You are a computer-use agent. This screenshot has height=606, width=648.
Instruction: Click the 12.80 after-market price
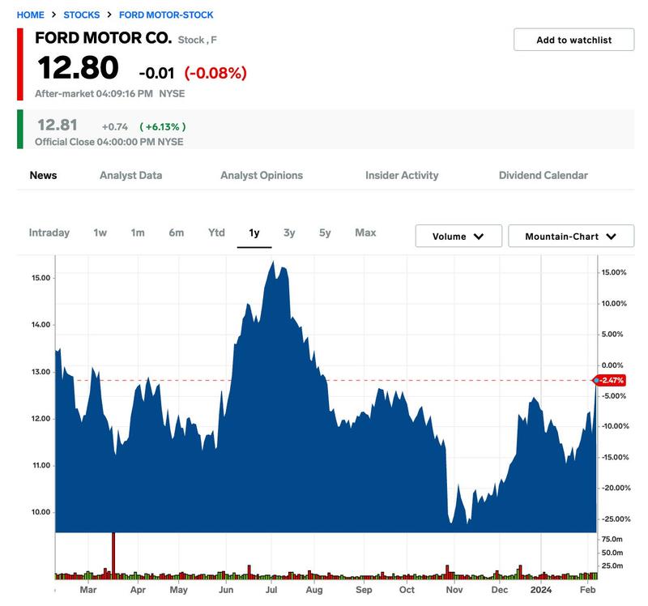[78, 68]
